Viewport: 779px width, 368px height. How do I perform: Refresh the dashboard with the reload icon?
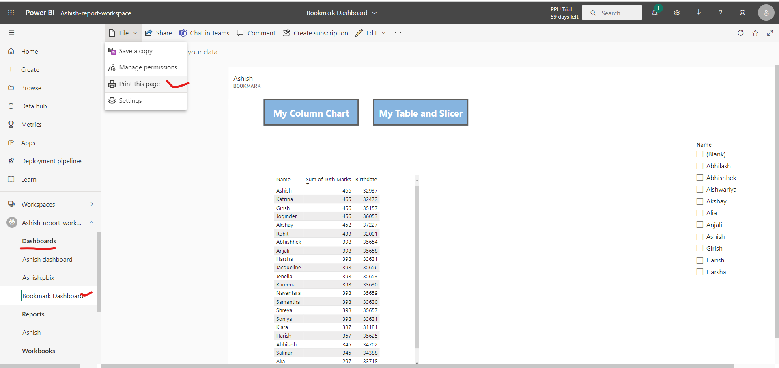pos(741,33)
